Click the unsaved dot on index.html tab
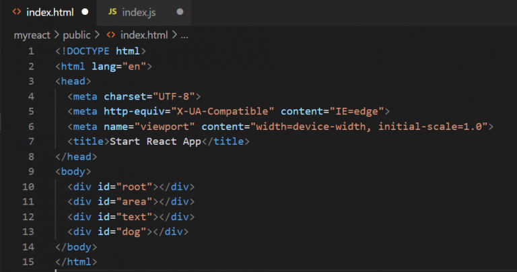Screen dimensions: 517x272 pyautogui.click(x=84, y=12)
